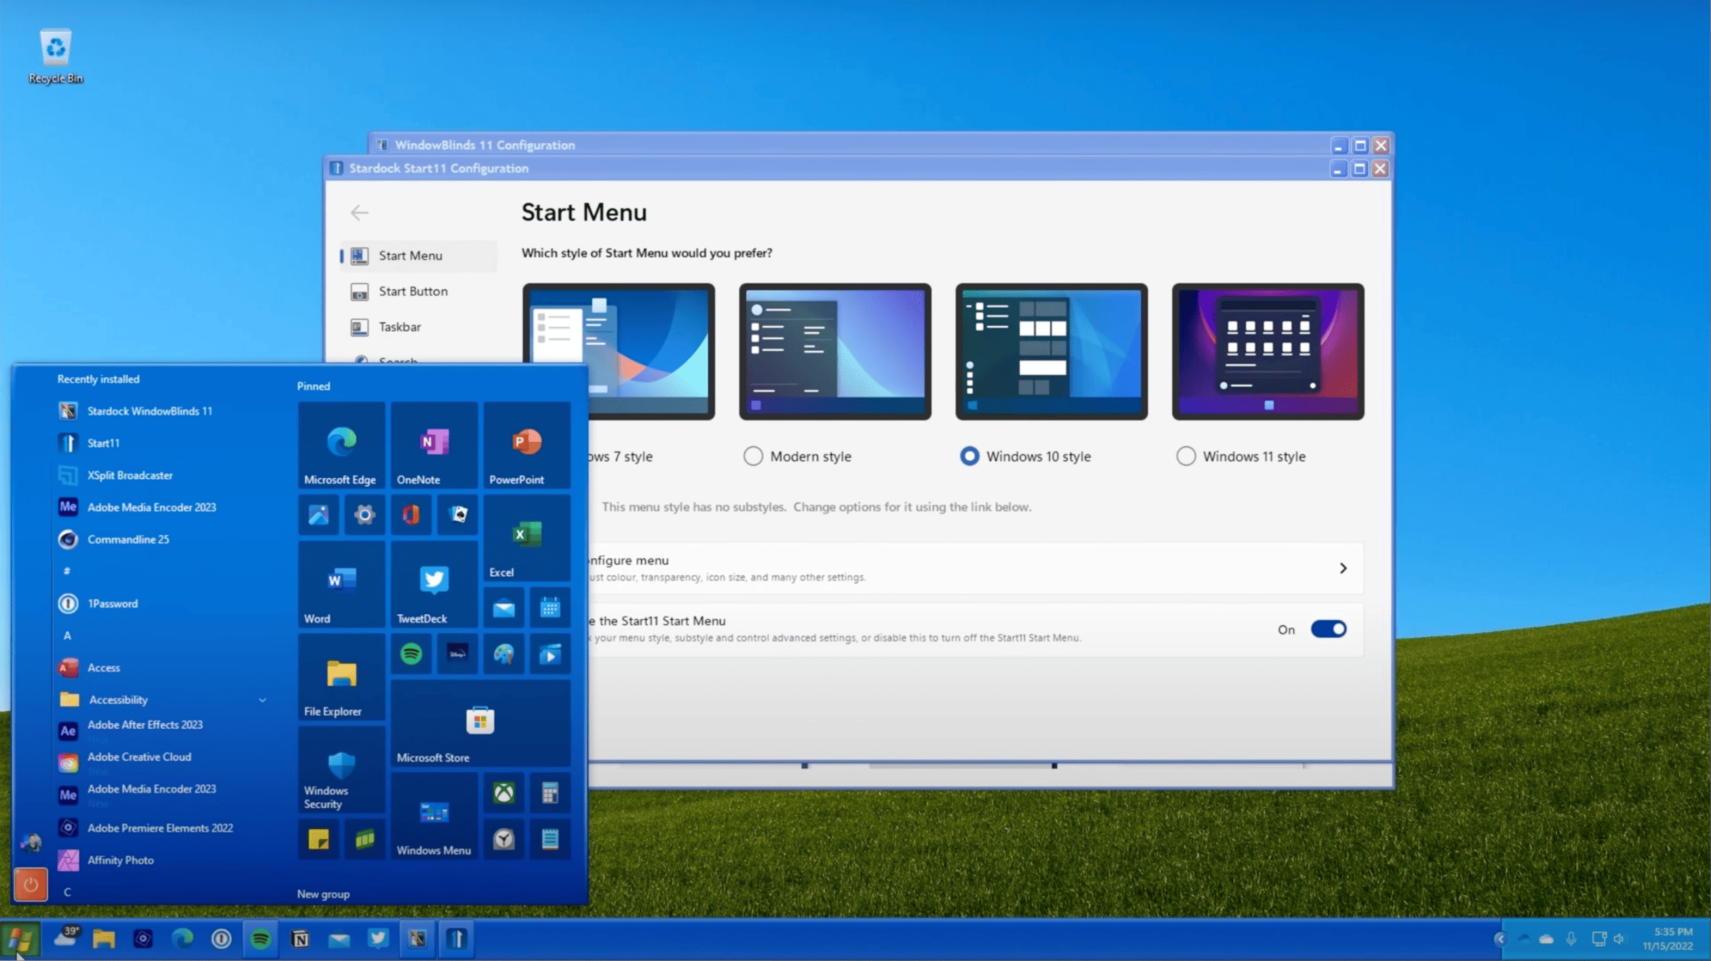
Task: Launch Stardock WindowBlinds 11 from recently installed
Action: pyautogui.click(x=149, y=411)
